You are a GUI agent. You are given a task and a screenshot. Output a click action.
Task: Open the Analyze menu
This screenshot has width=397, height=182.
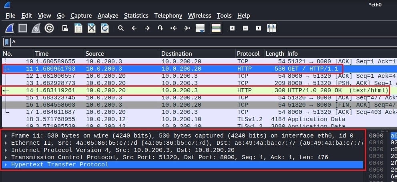108,16
